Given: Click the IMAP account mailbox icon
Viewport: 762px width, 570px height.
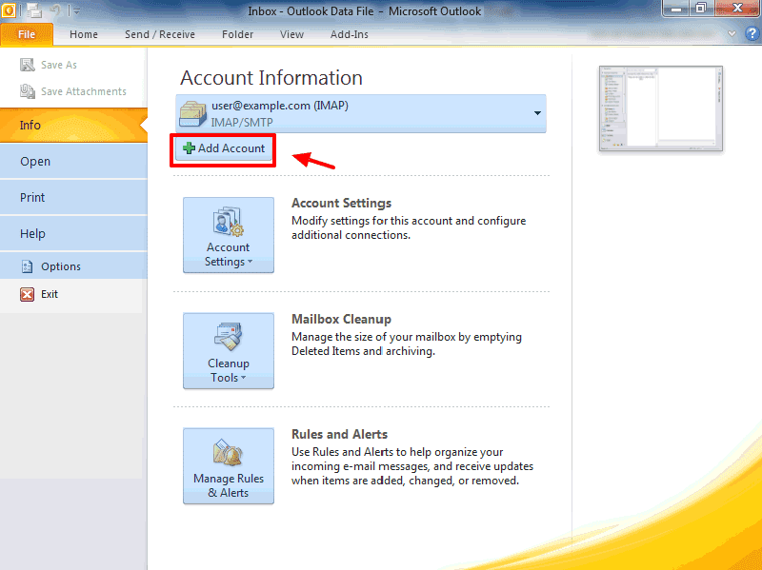Looking at the screenshot, I should tap(193, 113).
